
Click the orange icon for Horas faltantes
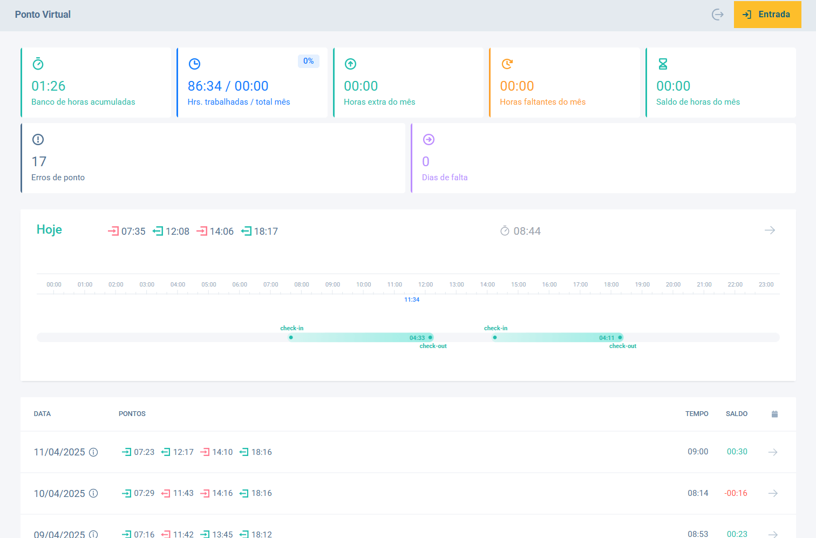coord(507,64)
